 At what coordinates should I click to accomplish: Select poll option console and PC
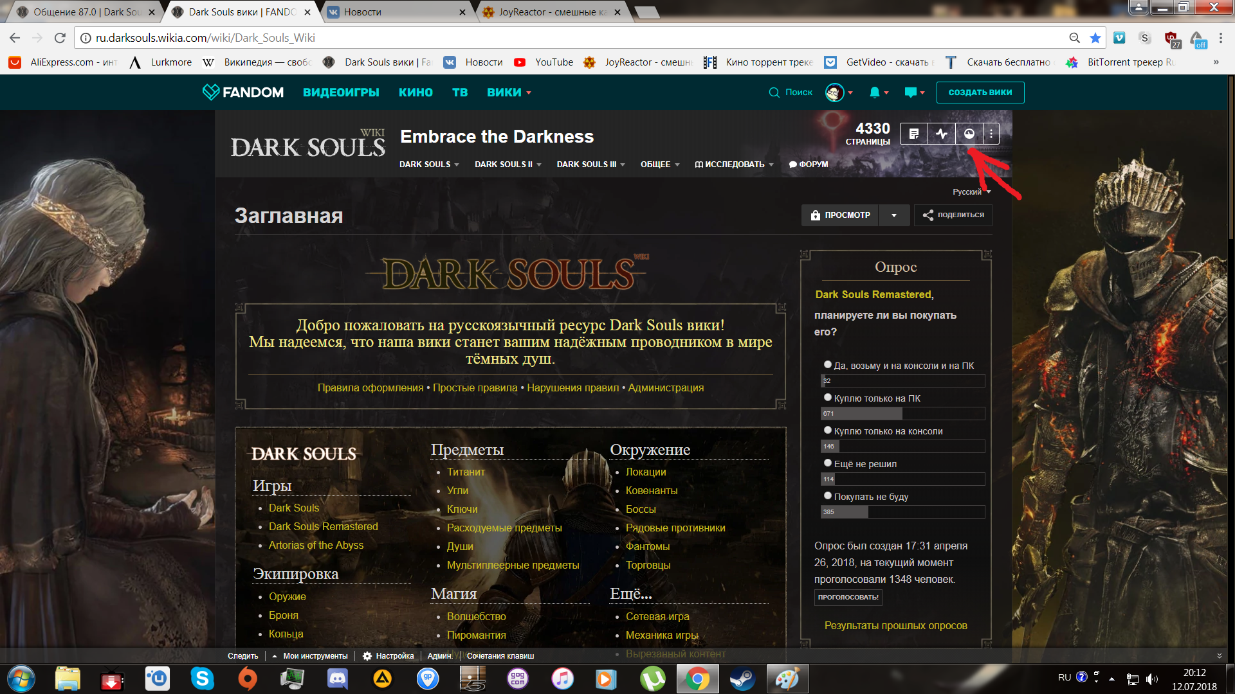(x=828, y=364)
